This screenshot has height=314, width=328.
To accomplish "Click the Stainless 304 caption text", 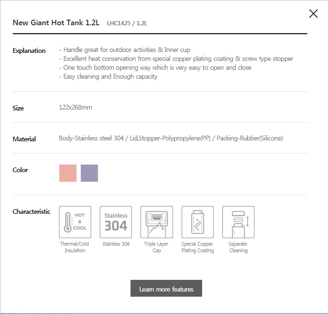I will click(x=116, y=244).
